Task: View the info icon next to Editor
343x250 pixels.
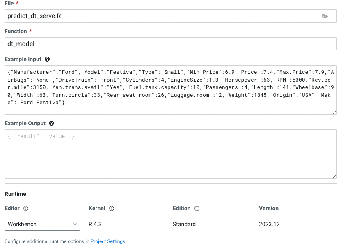Action: coord(27,209)
